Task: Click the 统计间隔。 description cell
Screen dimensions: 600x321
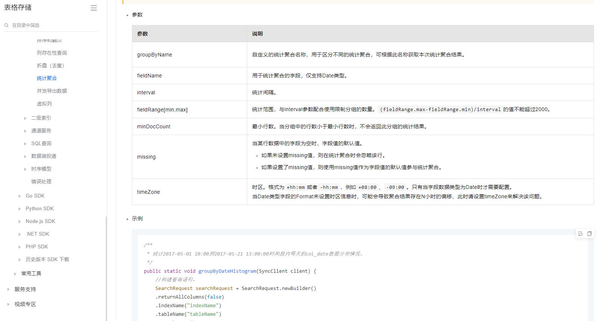Action: click(420, 92)
